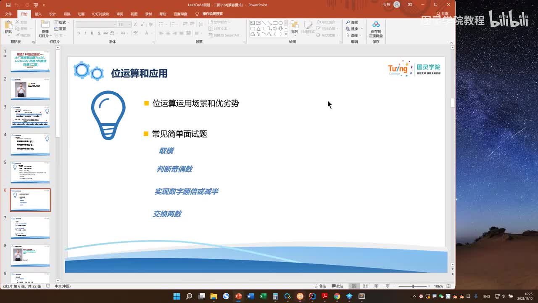Click Find (查找) in editing group
The image size is (538, 303).
(352, 22)
